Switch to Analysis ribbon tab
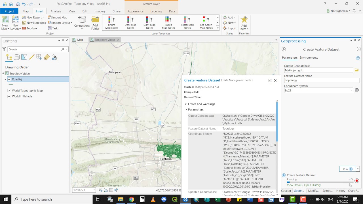363x204 pixels. (x=56, y=11)
